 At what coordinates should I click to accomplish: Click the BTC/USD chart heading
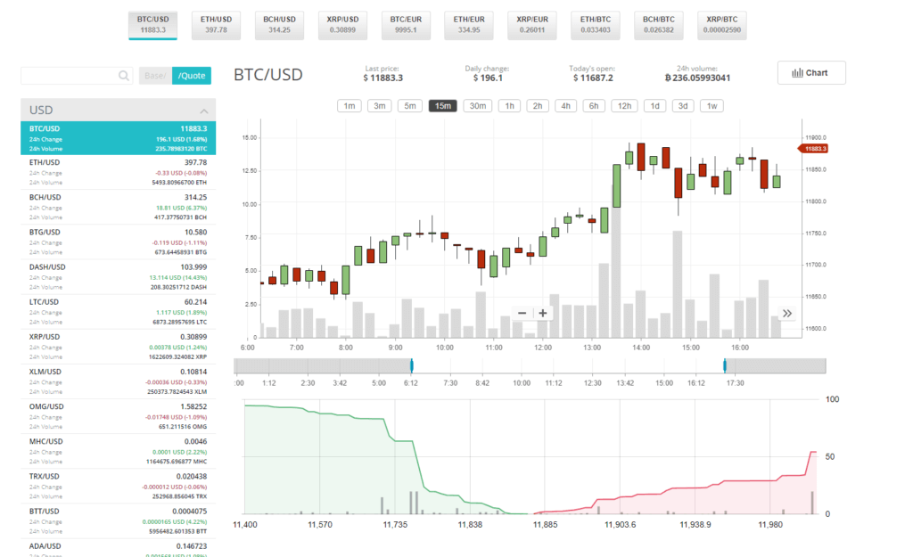[268, 75]
